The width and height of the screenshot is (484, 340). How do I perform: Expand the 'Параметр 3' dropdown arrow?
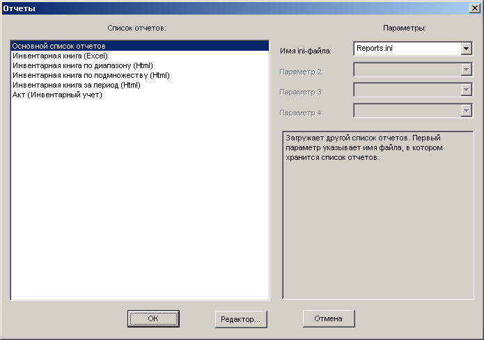(x=466, y=90)
